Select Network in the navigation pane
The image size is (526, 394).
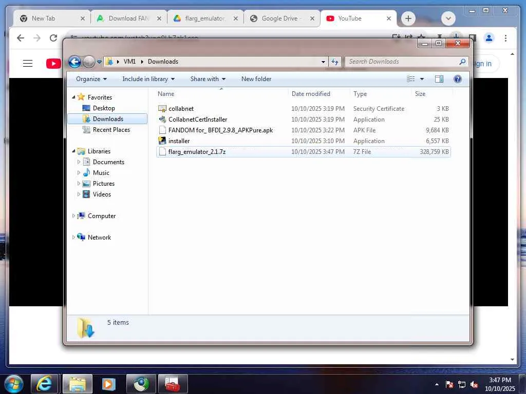[x=99, y=237]
